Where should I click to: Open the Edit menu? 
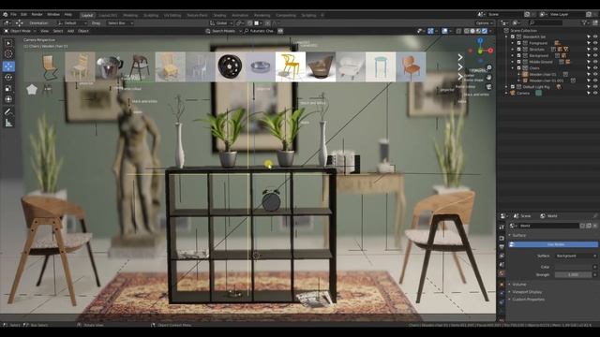[x=23, y=15]
